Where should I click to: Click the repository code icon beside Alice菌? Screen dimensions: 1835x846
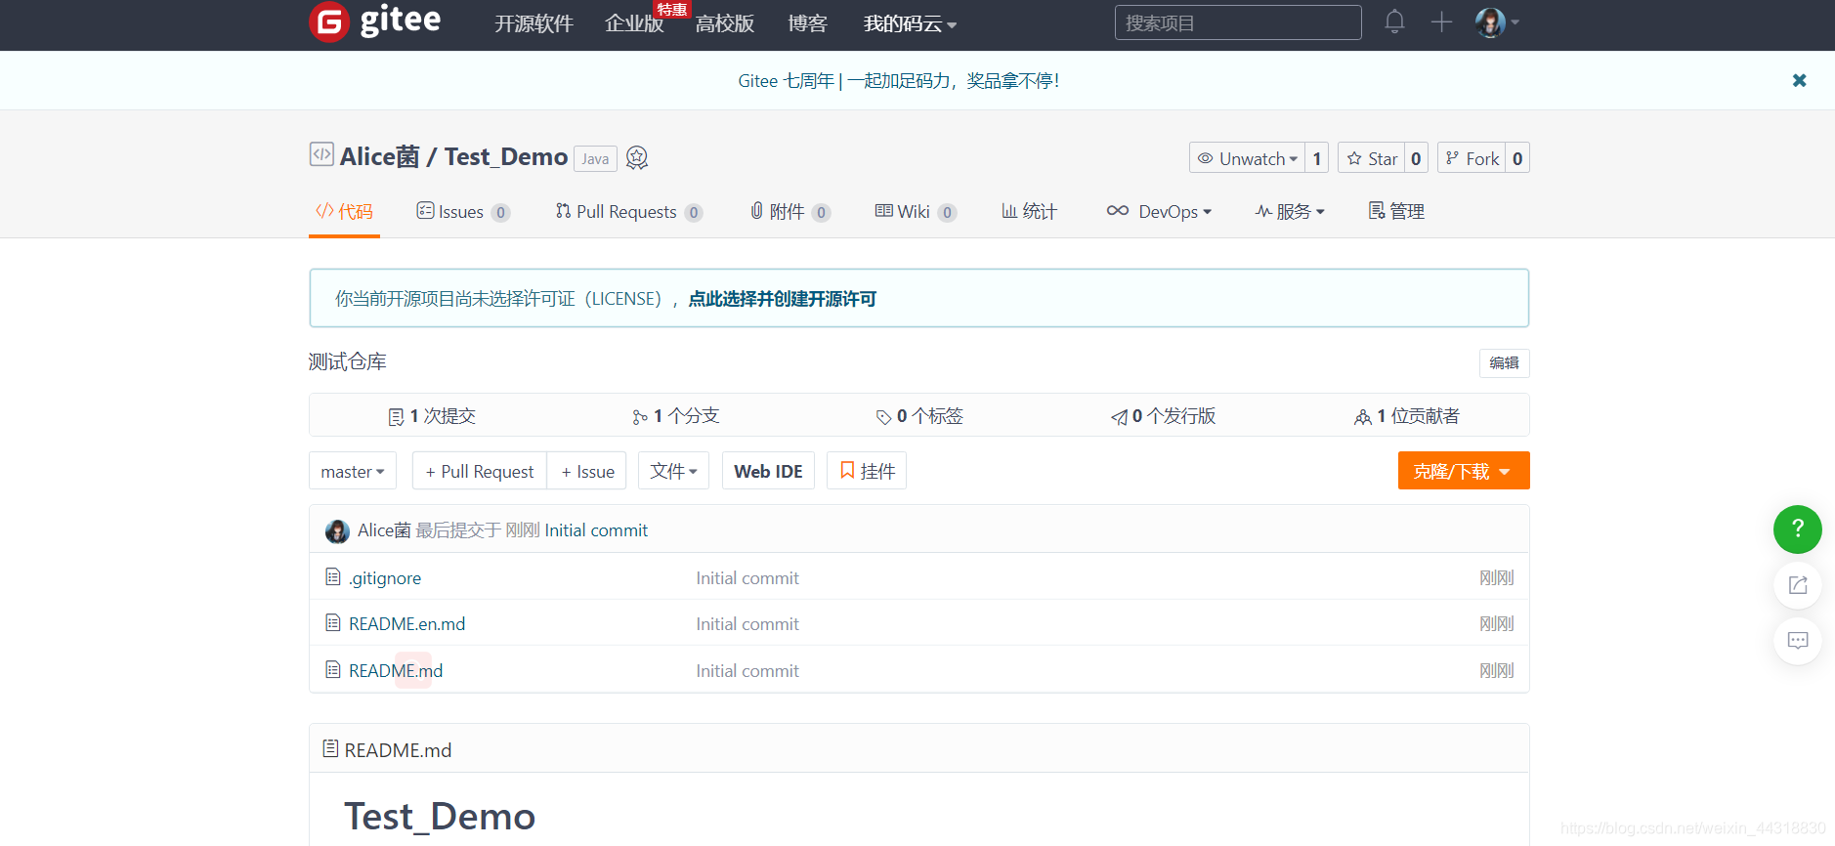(x=321, y=154)
